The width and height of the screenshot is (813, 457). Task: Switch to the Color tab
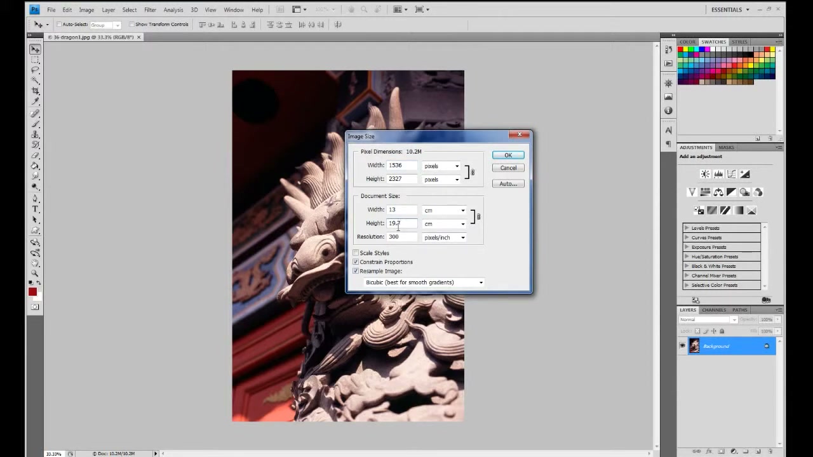tap(688, 42)
